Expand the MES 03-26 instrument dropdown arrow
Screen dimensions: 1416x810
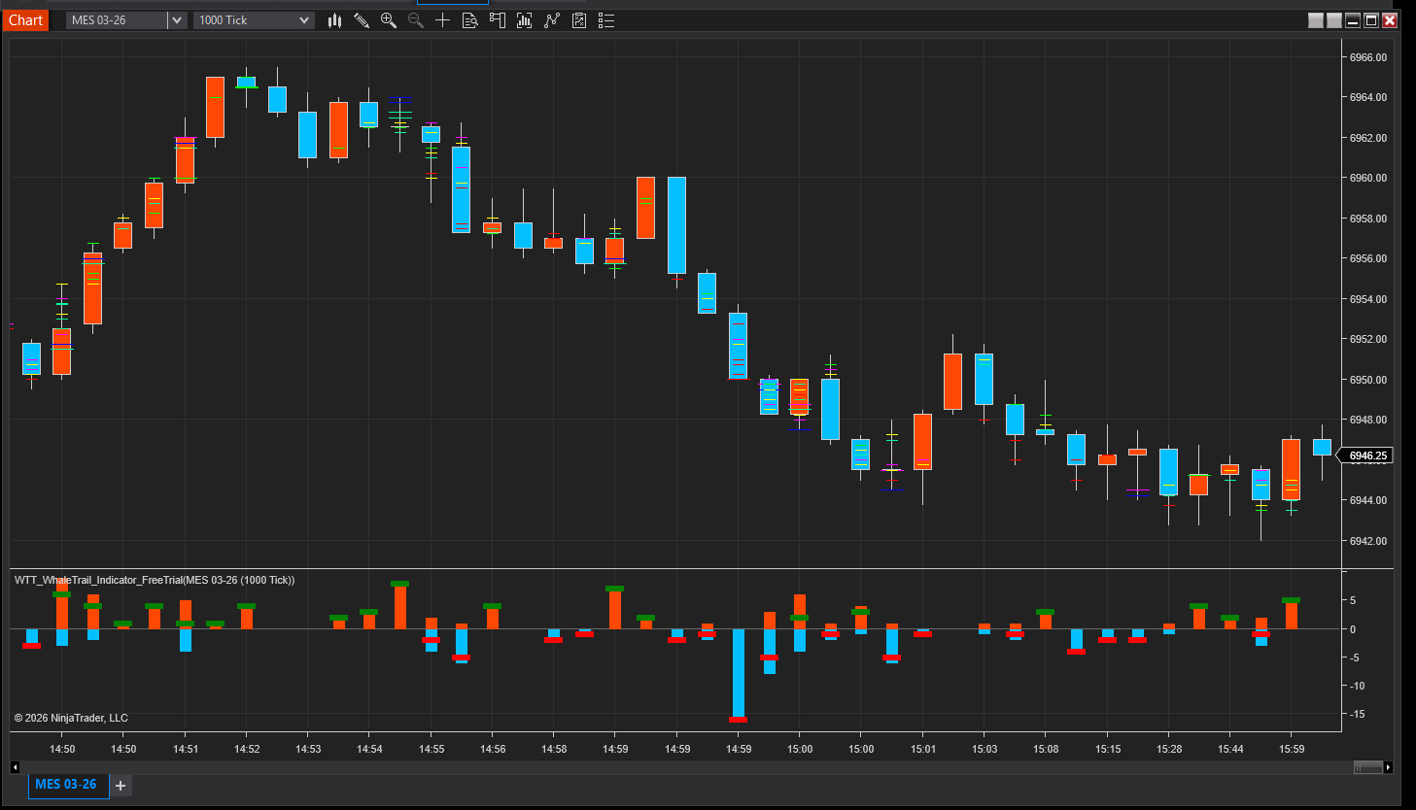click(177, 20)
